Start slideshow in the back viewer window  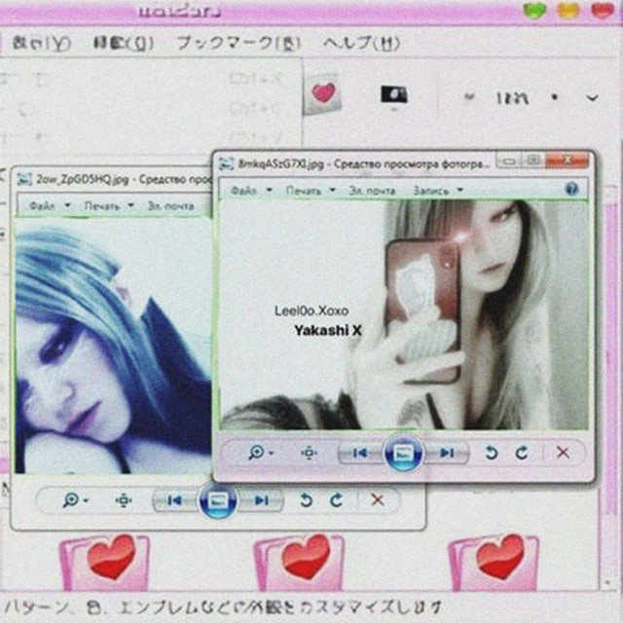pyautogui.click(x=217, y=500)
